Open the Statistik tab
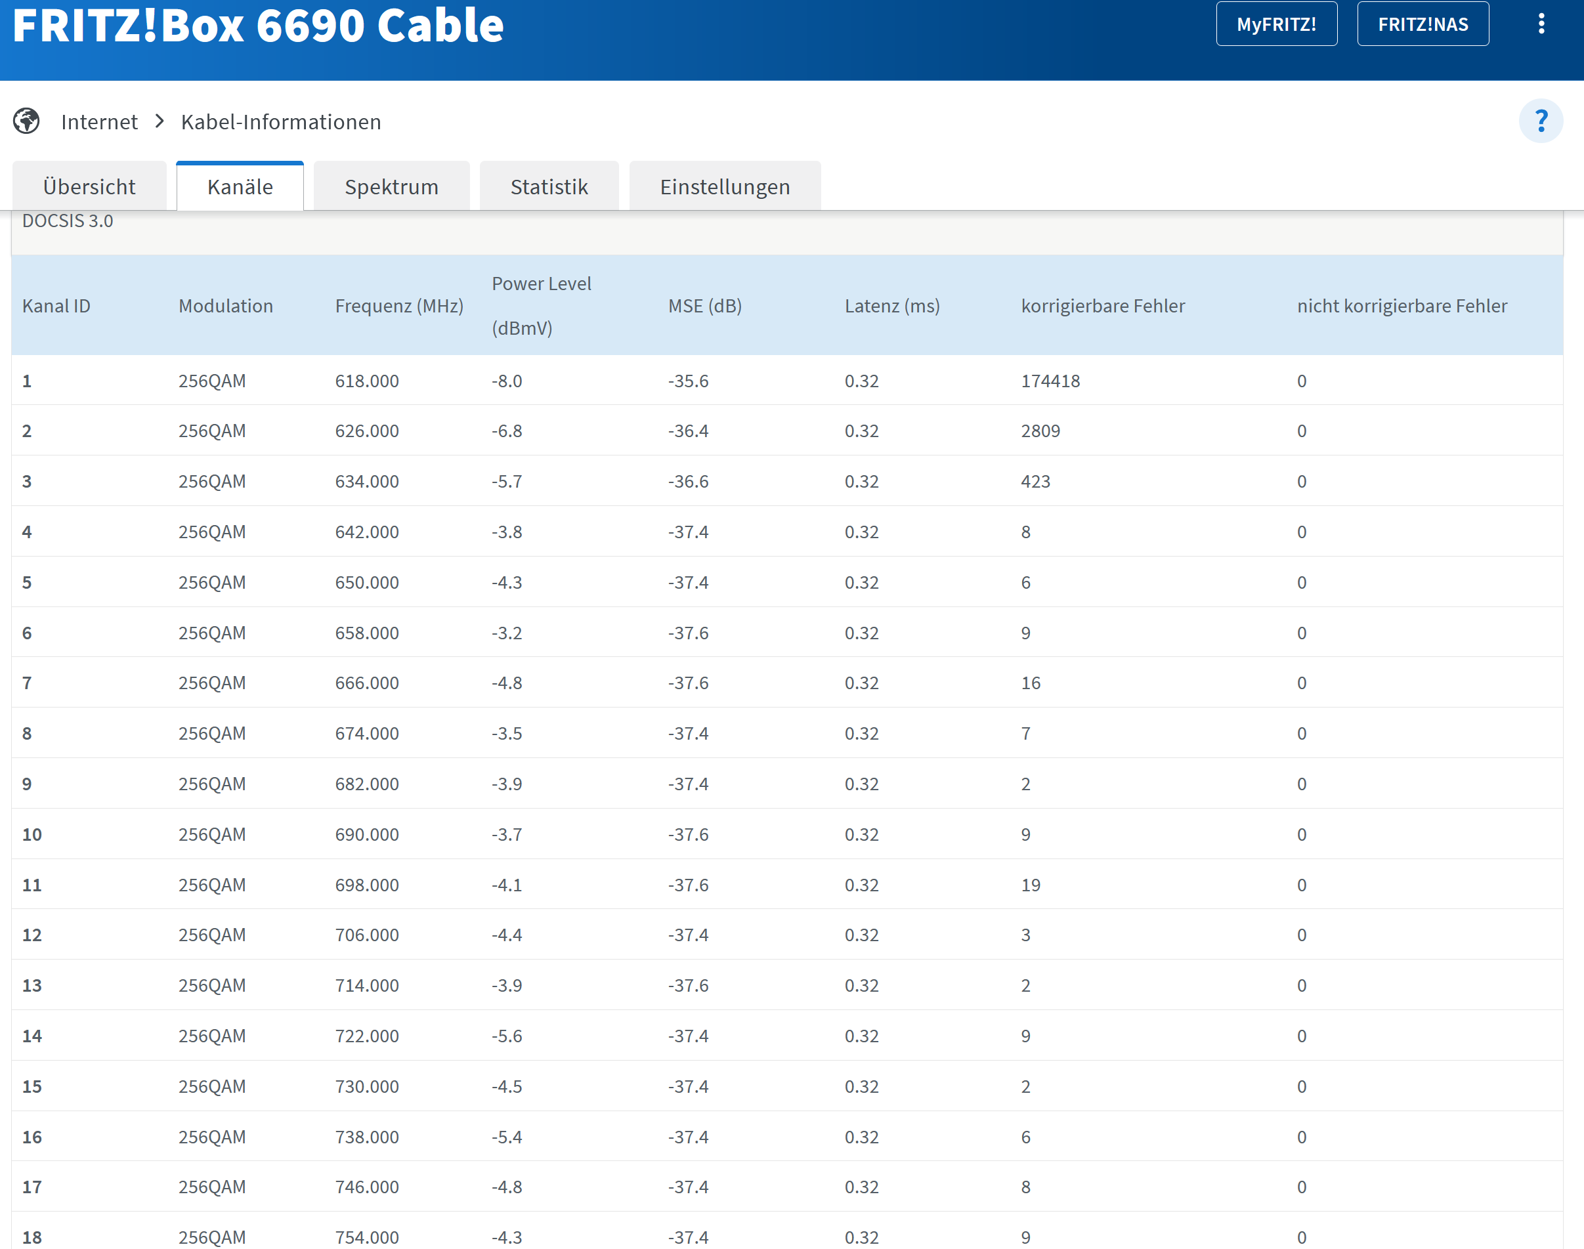The height and width of the screenshot is (1249, 1584). pos(549,186)
